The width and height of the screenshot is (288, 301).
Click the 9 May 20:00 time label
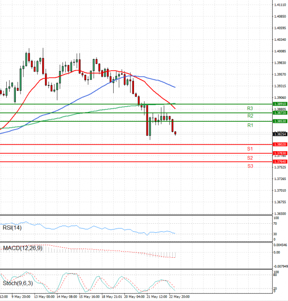pos(21,297)
